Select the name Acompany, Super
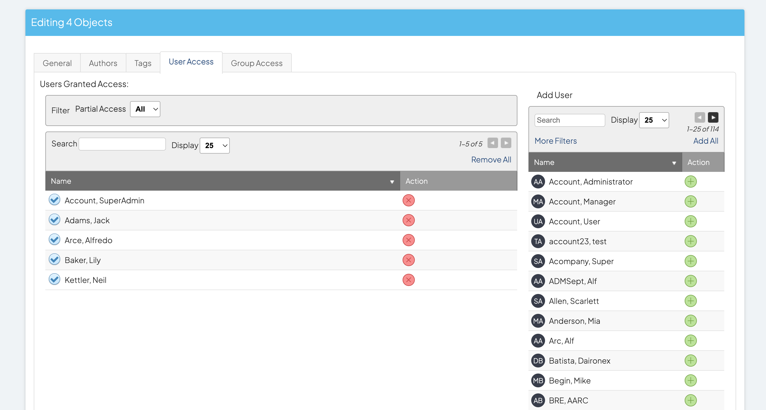The width and height of the screenshot is (766, 410). pos(581,261)
